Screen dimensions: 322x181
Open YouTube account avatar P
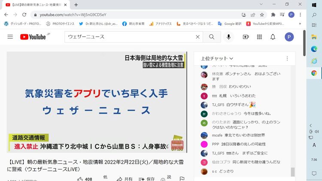click(x=289, y=37)
